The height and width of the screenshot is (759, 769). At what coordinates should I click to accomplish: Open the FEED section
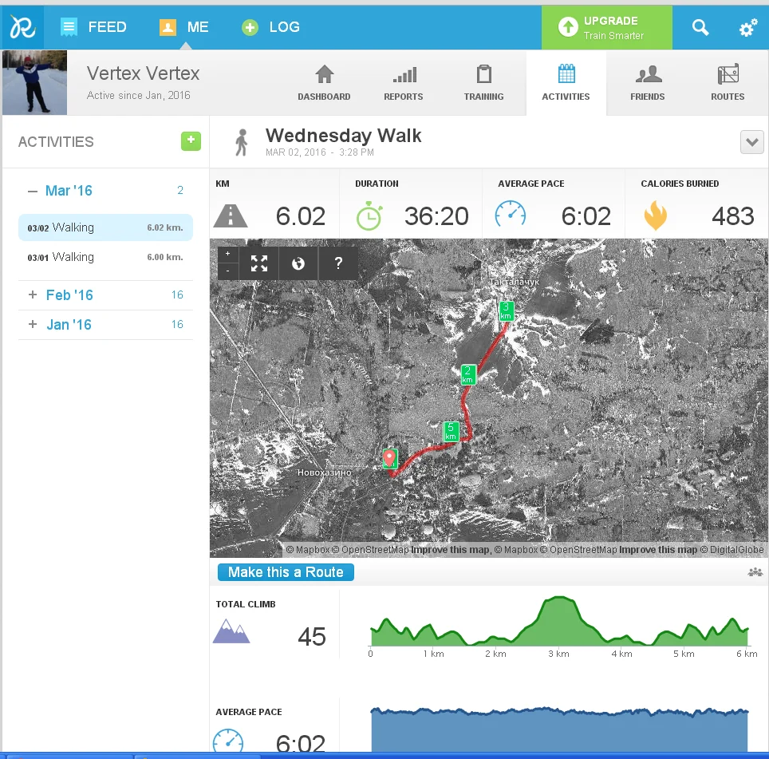[93, 27]
